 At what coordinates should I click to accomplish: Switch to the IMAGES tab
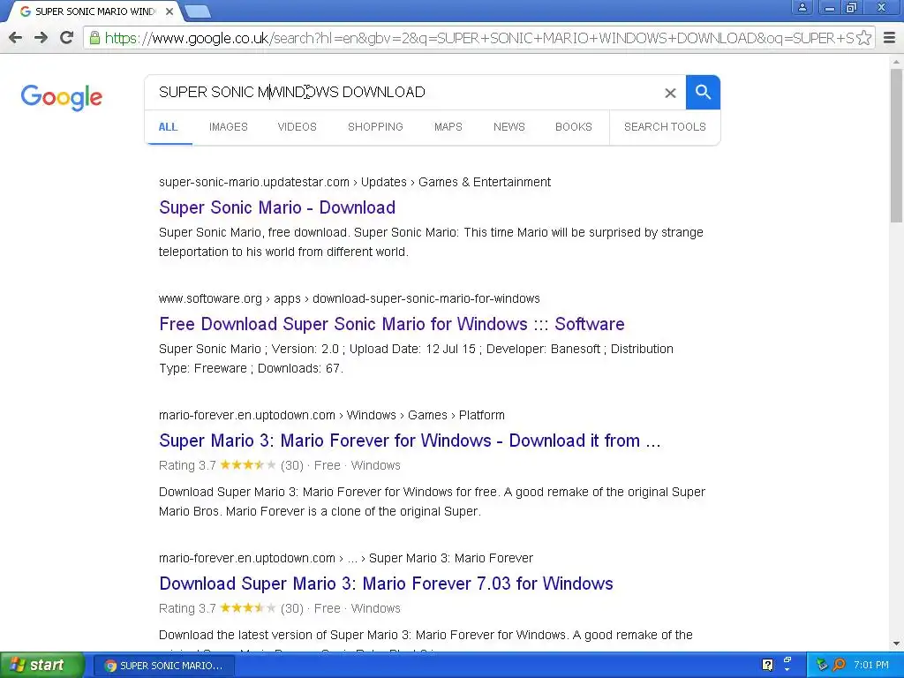[x=229, y=127]
